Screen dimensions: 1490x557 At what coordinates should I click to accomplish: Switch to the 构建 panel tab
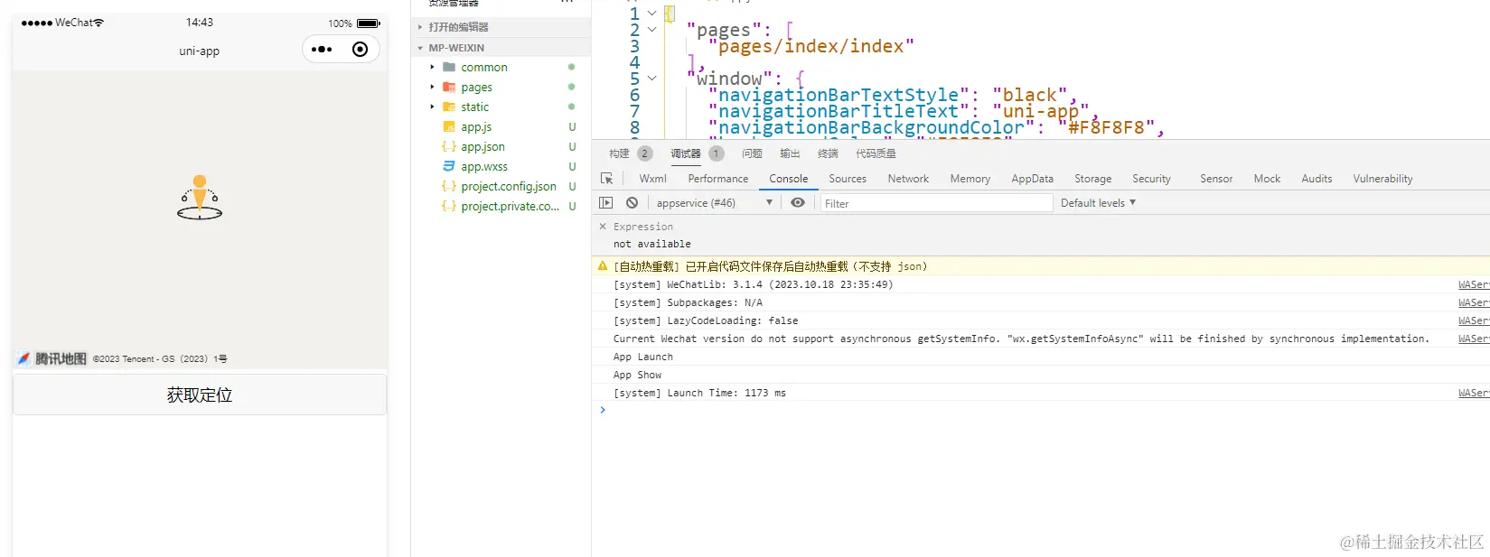(619, 153)
